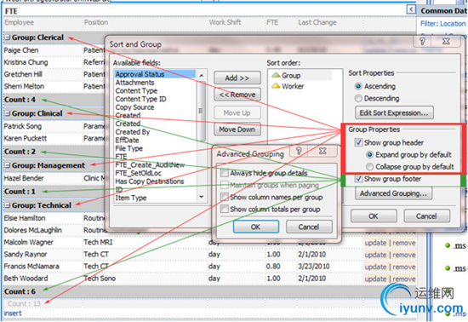Screen dimensions: 468x322
Task: Open Edit Sort Expression dialog
Action: point(394,113)
